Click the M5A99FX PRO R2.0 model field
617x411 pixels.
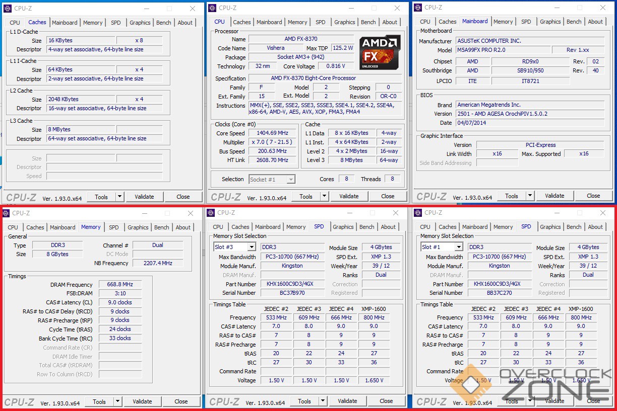point(503,50)
